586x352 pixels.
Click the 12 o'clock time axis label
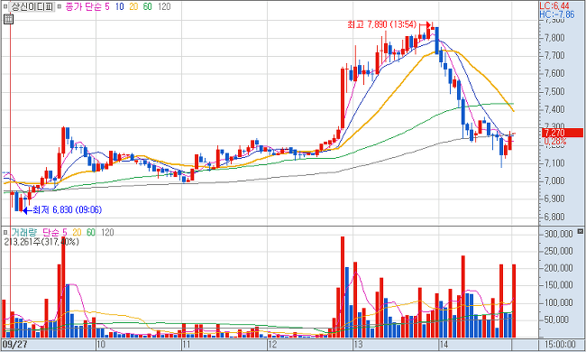click(x=272, y=344)
